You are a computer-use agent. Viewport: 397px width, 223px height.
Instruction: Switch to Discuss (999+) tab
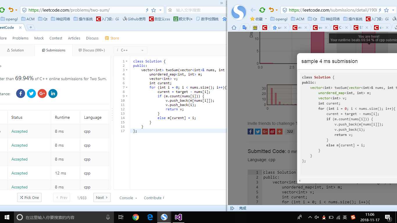click(92, 50)
